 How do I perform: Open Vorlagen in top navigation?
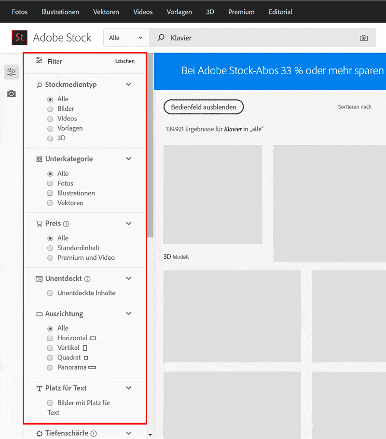point(179,12)
